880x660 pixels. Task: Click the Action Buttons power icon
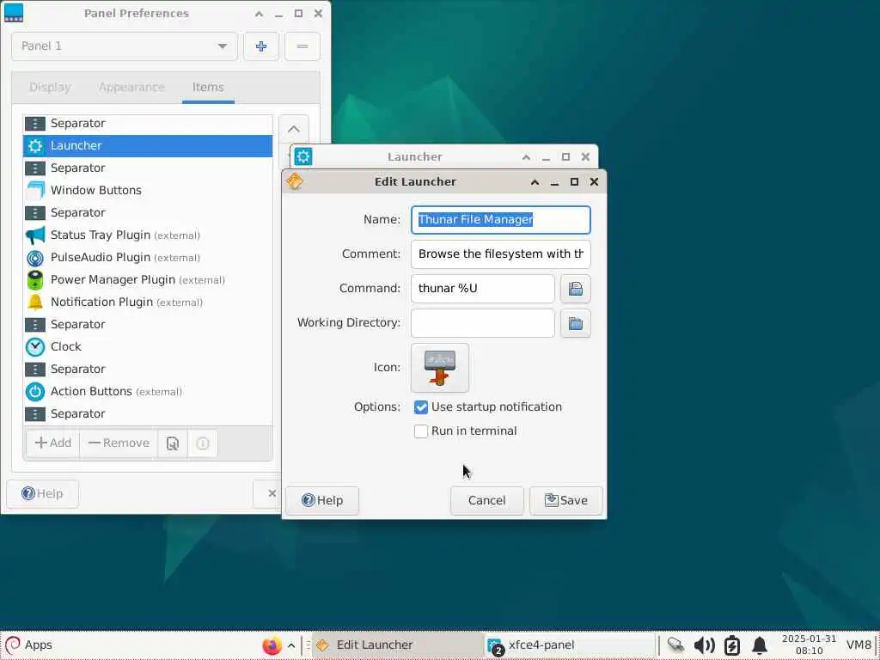pyautogui.click(x=34, y=392)
